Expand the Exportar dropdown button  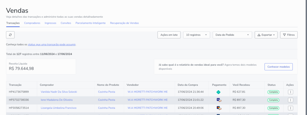pyautogui.click(x=266, y=35)
